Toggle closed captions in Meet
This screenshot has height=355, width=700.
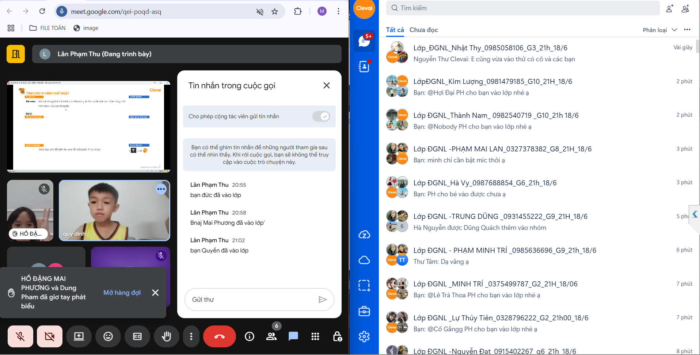[x=137, y=336]
